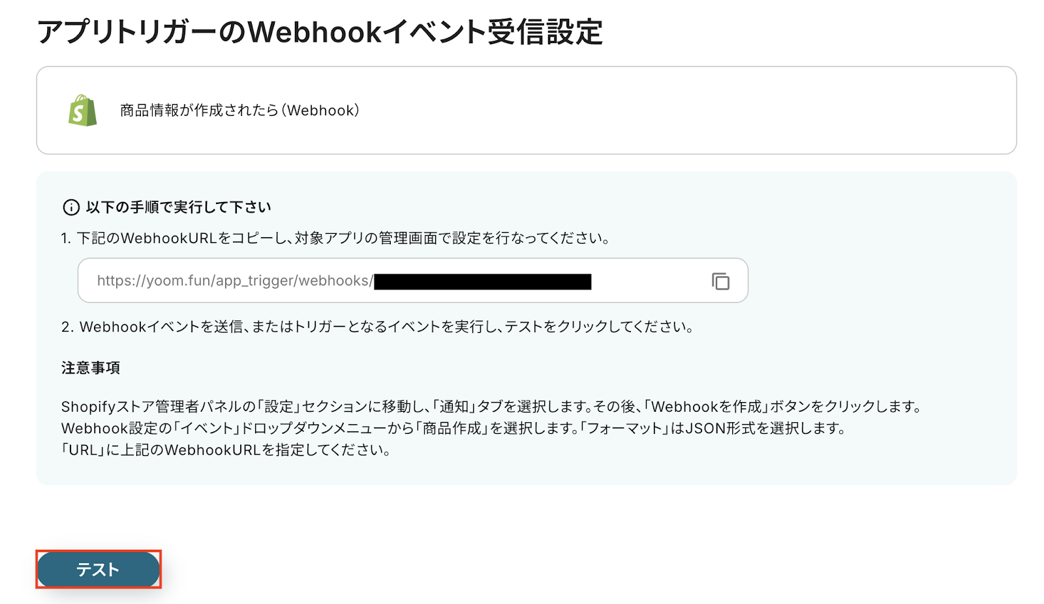Click the 注意事項 heading
The image size is (1044, 604).
tap(91, 368)
